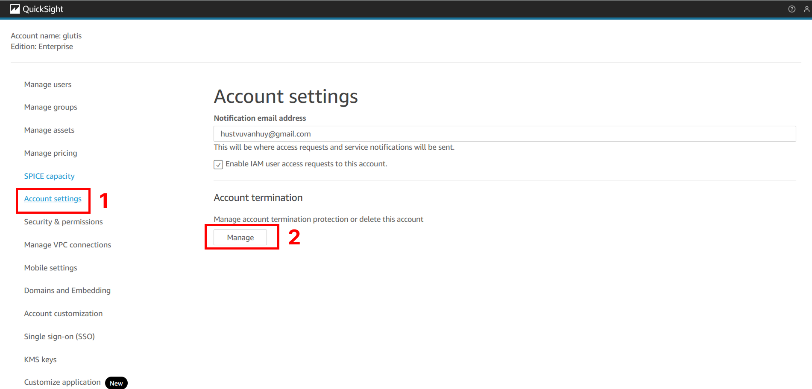Open Manage users in sidebar
This screenshot has width=812, height=389.
(48, 84)
